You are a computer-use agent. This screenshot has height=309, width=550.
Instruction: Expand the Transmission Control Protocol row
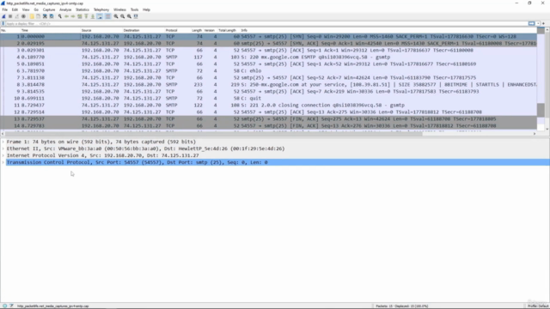(x=3, y=162)
